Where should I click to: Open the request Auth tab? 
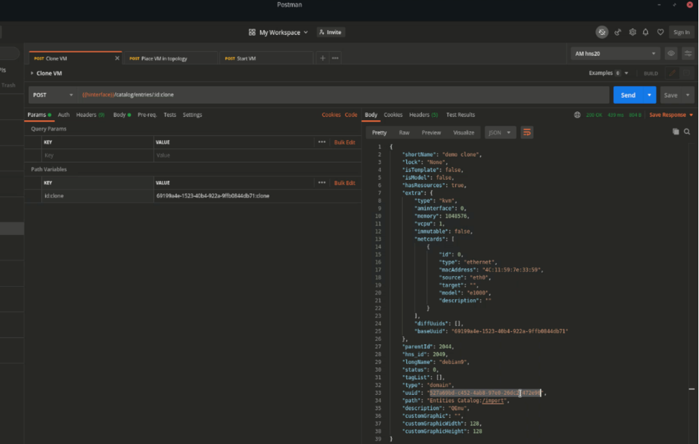click(x=63, y=115)
